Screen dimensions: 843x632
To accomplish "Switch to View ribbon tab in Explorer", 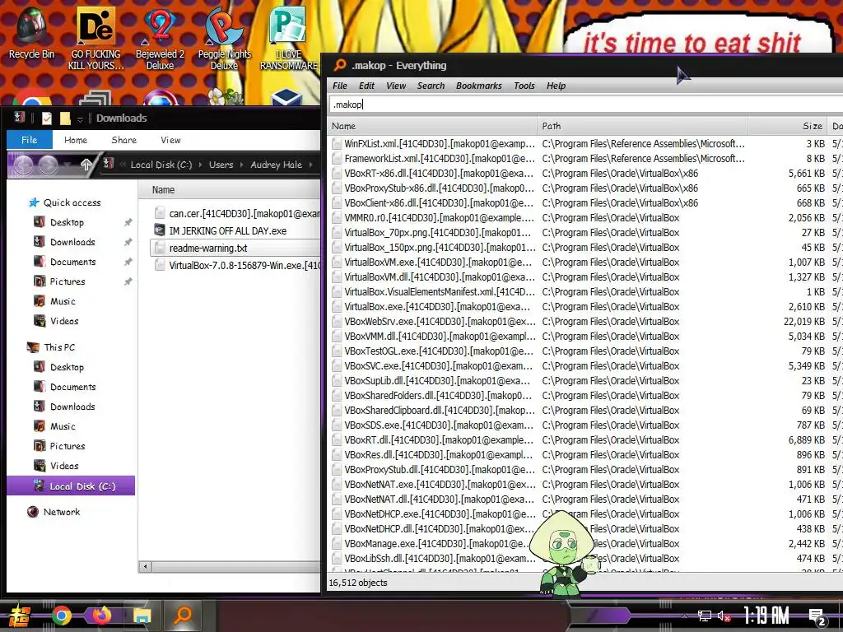I will (x=170, y=140).
